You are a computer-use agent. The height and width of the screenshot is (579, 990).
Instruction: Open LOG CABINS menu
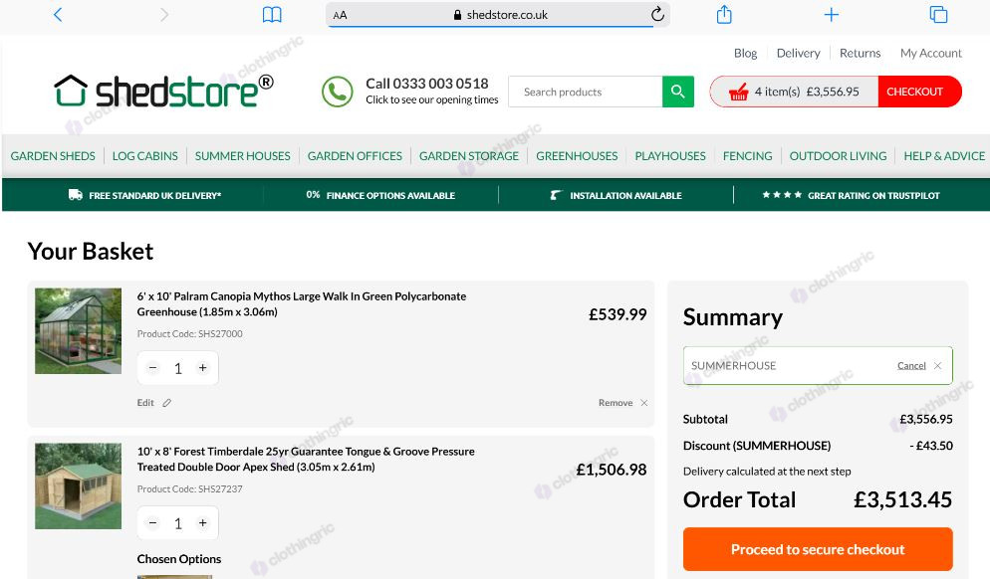pyautogui.click(x=145, y=156)
